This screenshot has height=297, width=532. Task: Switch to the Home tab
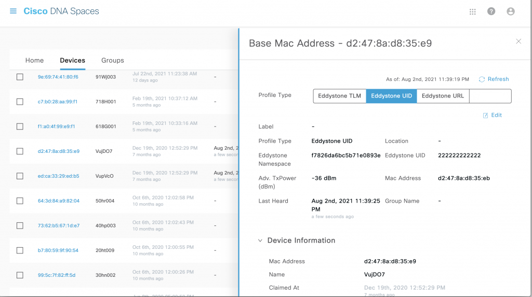click(34, 61)
